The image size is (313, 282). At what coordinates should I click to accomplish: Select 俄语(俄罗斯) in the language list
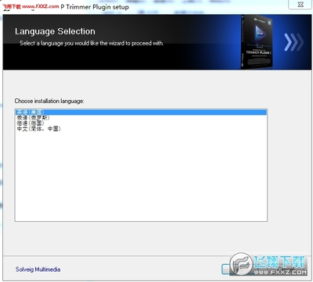tap(33, 118)
